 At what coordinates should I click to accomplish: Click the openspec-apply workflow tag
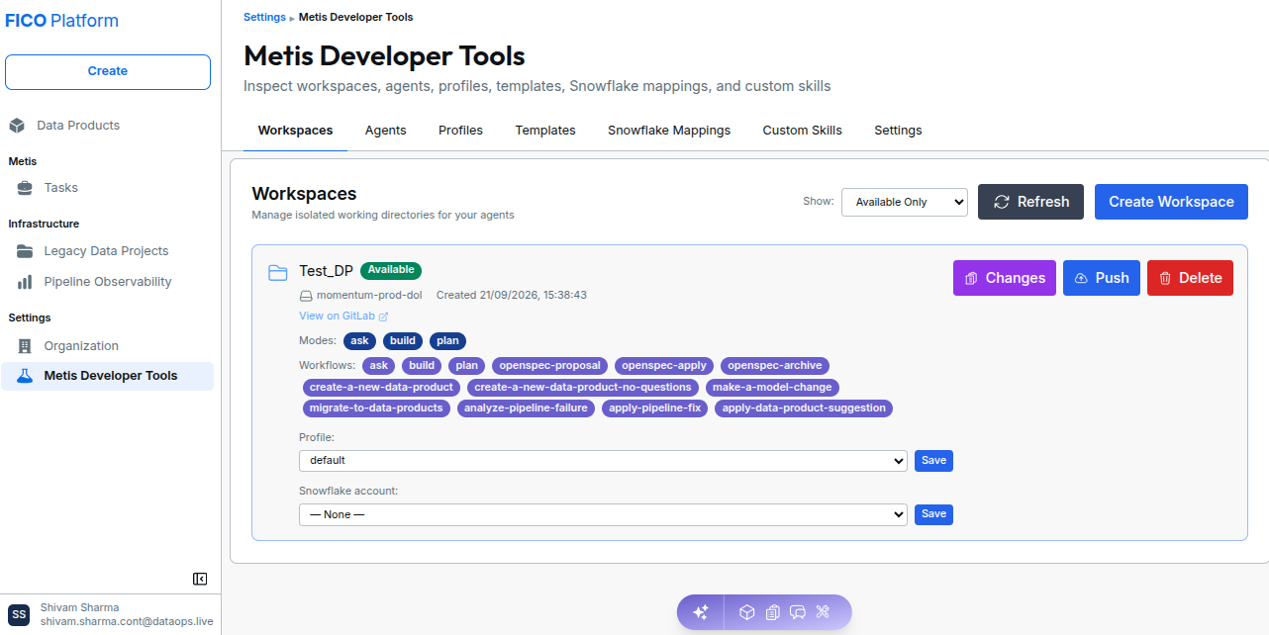[x=664, y=366]
